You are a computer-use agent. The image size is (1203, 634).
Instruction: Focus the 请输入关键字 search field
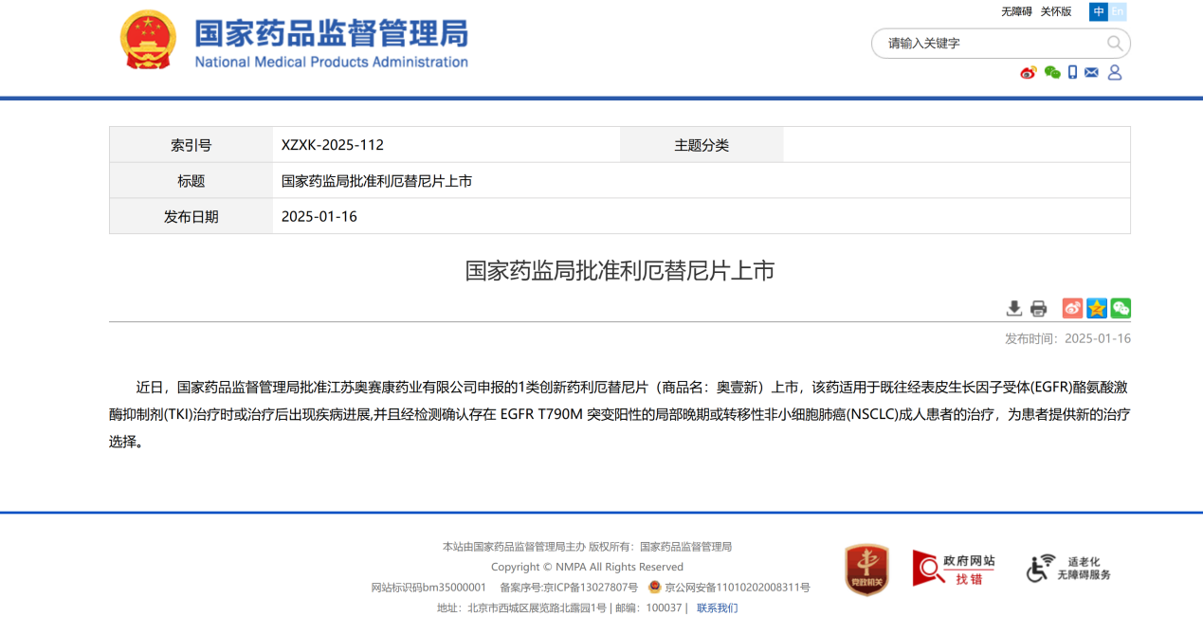[x=991, y=44]
